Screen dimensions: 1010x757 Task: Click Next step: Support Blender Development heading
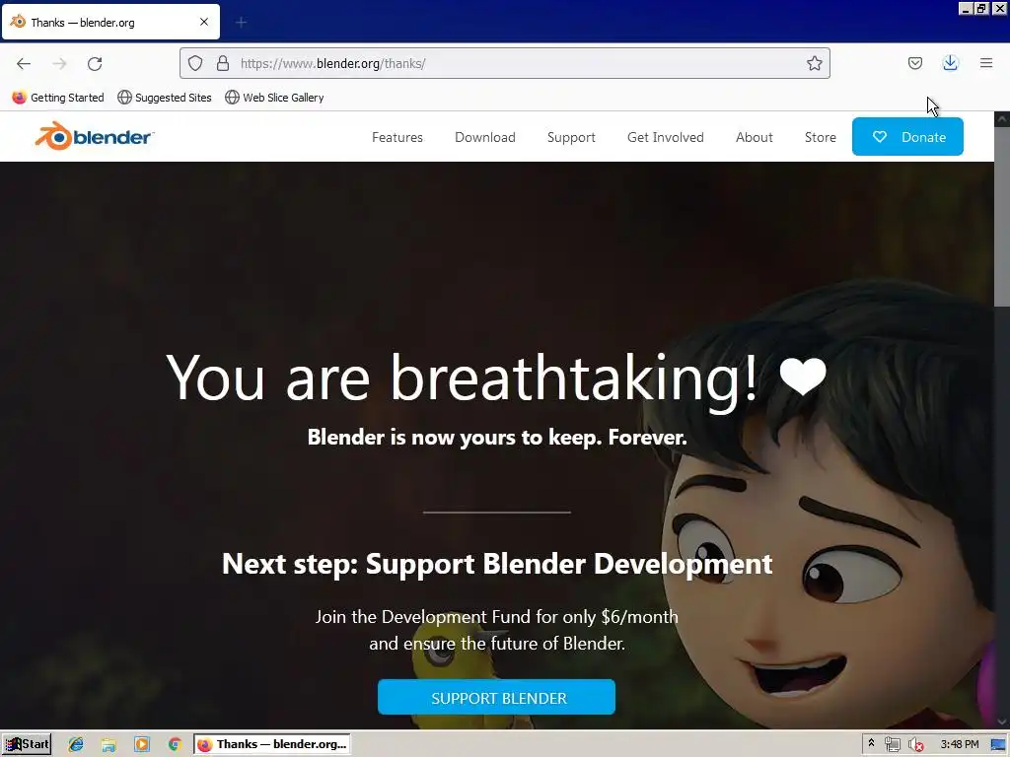tap(497, 564)
